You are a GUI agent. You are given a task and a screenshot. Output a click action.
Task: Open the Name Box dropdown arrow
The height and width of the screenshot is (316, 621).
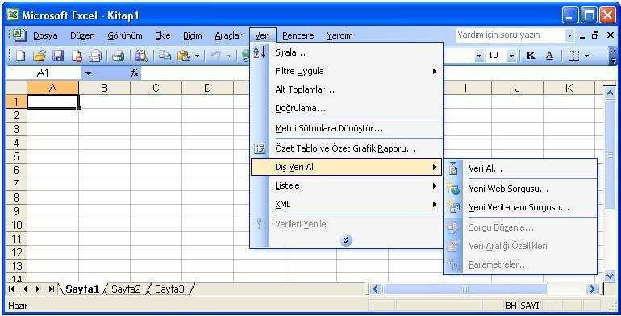[89, 73]
